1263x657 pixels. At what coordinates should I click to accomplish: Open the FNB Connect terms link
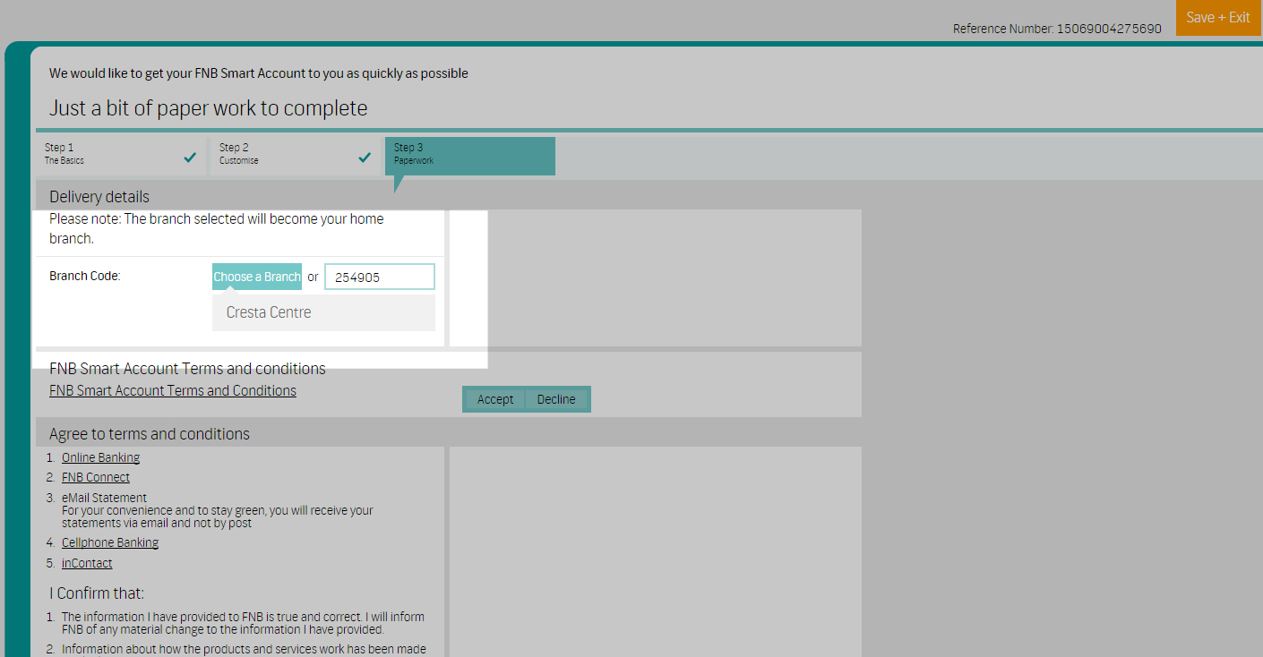(96, 477)
